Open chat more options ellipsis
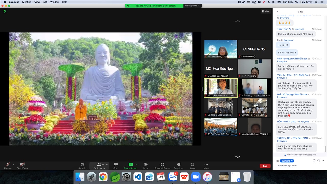 (x=323, y=161)
